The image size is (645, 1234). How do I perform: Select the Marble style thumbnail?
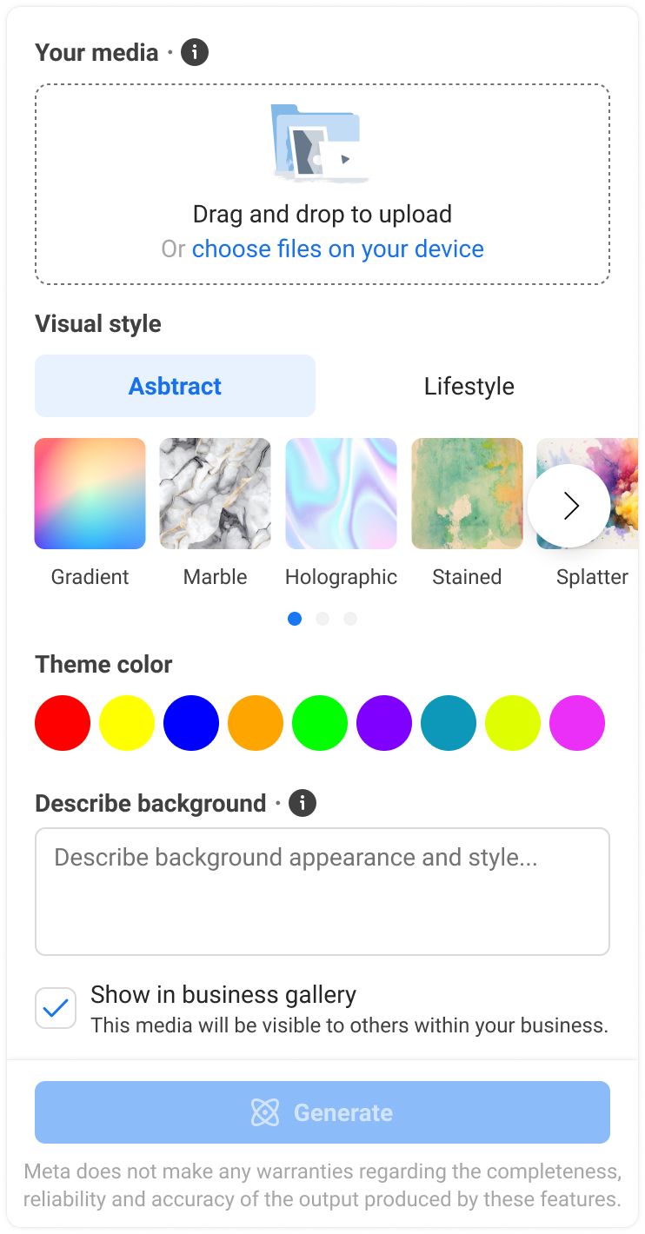(x=216, y=494)
